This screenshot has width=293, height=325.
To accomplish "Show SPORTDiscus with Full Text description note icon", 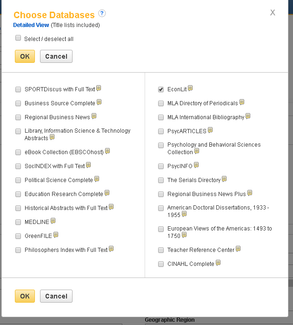I will point(99,88).
